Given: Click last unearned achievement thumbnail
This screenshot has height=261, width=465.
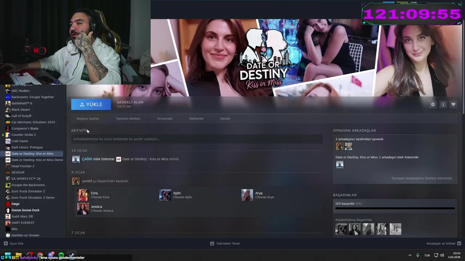Looking at the screenshot, I should tap(395, 229).
